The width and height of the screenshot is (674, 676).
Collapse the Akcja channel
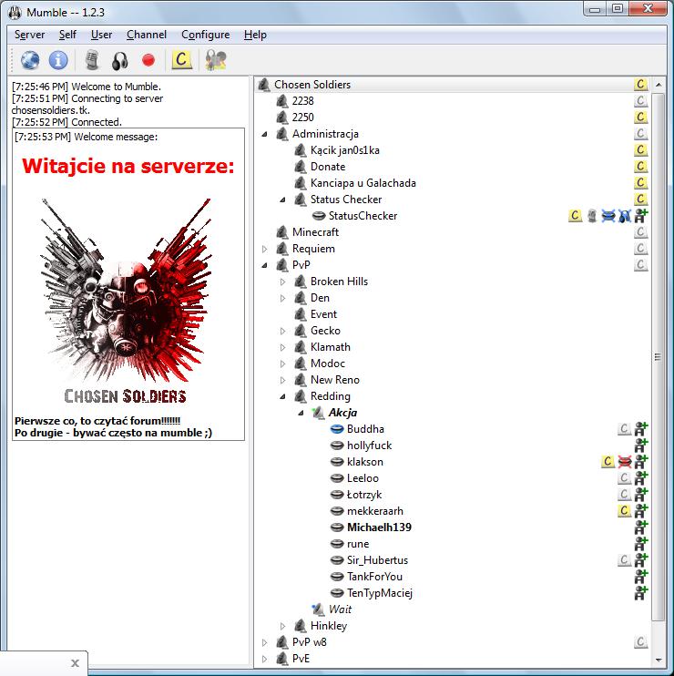[x=301, y=413]
